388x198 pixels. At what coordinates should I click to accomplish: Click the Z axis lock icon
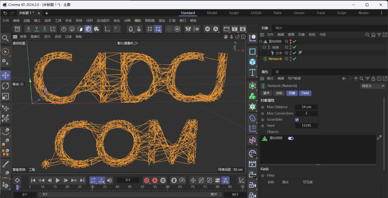[45, 29]
